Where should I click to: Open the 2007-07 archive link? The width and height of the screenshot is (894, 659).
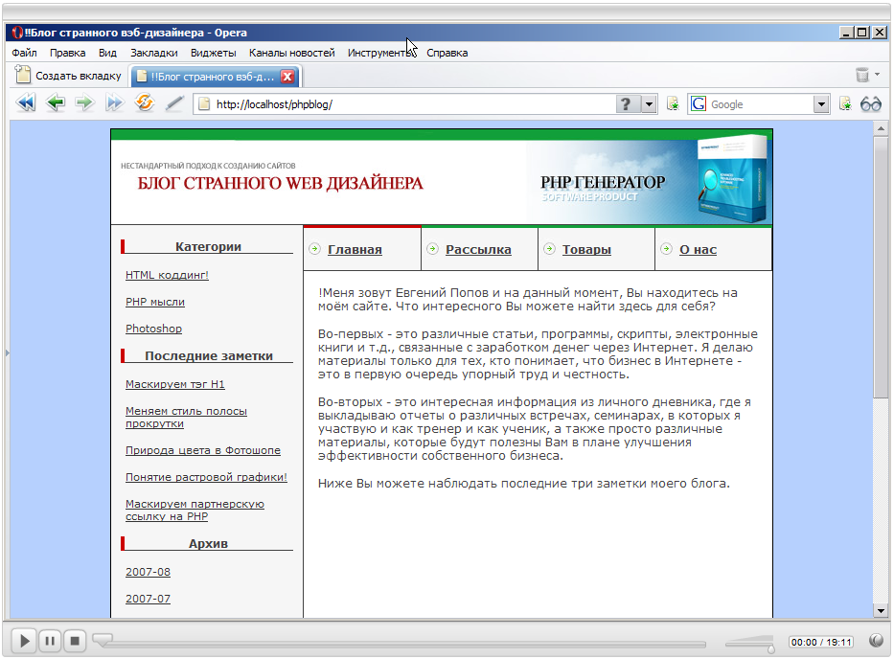pos(148,599)
